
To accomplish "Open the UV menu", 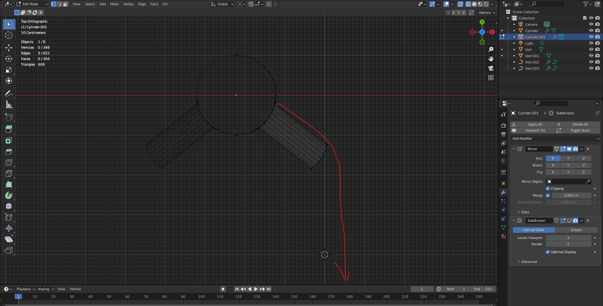I will 165,4.
